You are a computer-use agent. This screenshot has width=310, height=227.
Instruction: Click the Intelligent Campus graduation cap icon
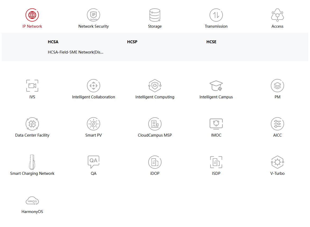coord(216,86)
